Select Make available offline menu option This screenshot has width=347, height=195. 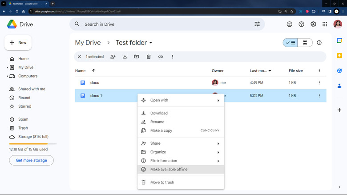point(169,169)
